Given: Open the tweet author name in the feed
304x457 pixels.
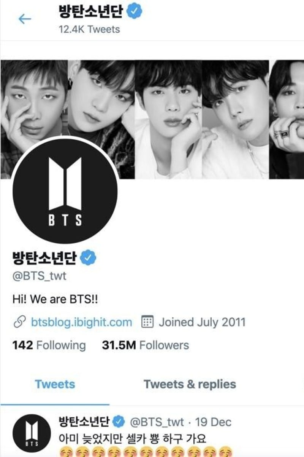Looking at the screenshot, I should pyautogui.click(x=84, y=421).
